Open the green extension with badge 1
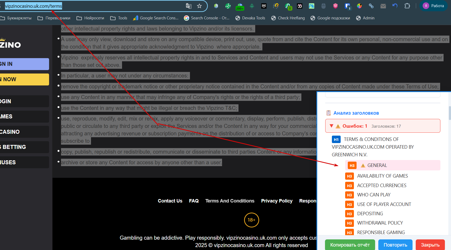This screenshot has height=250, width=451. (x=288, y=6)
